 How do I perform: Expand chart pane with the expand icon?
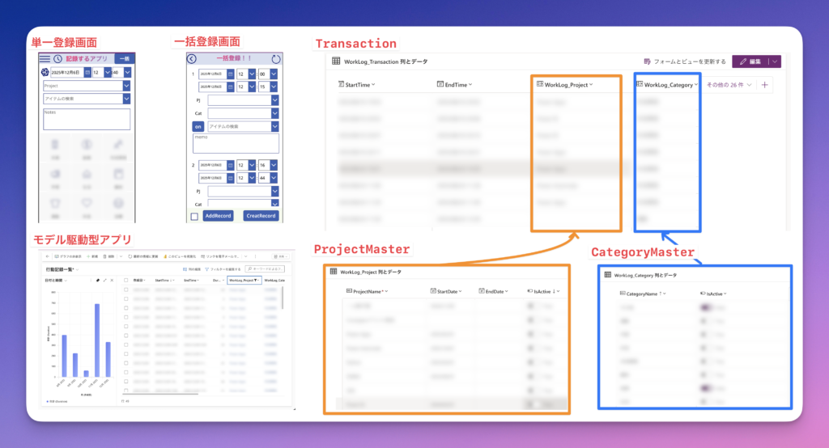click(x=104, y=280)
